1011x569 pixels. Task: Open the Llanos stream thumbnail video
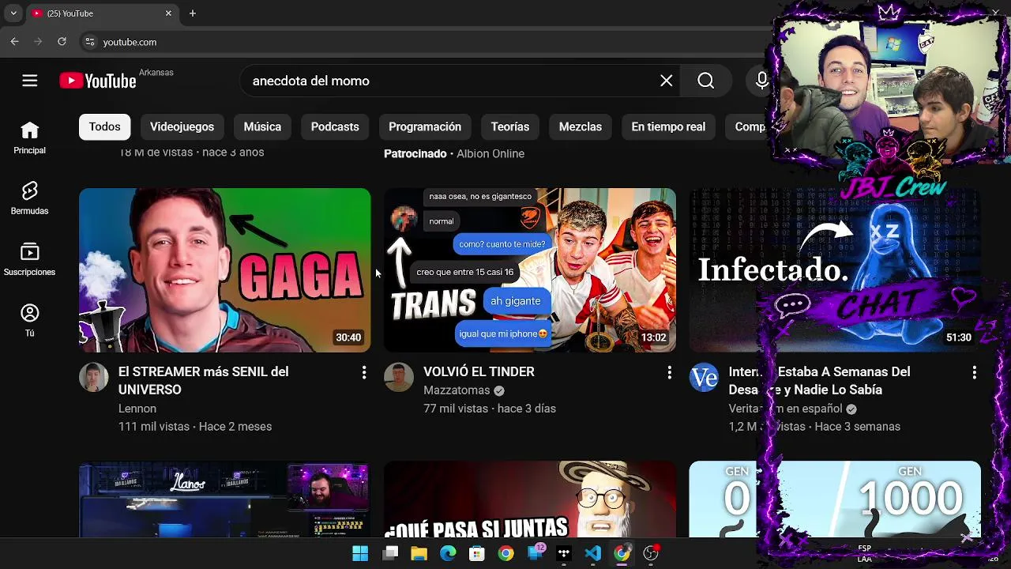point(224,499)
